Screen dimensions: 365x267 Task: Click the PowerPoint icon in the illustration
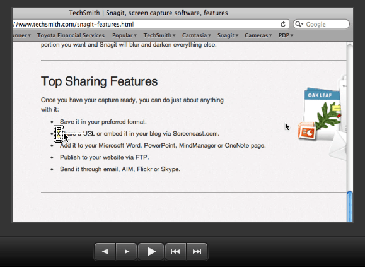307,131
